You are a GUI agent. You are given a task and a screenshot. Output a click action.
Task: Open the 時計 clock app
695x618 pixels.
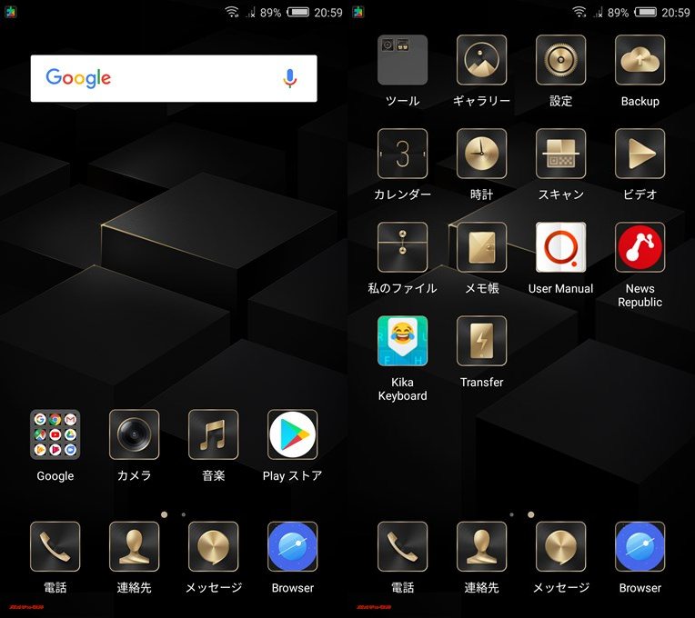481,154
